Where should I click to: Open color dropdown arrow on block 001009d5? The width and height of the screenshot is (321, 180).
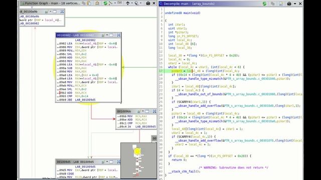click(x=107, y=162)
